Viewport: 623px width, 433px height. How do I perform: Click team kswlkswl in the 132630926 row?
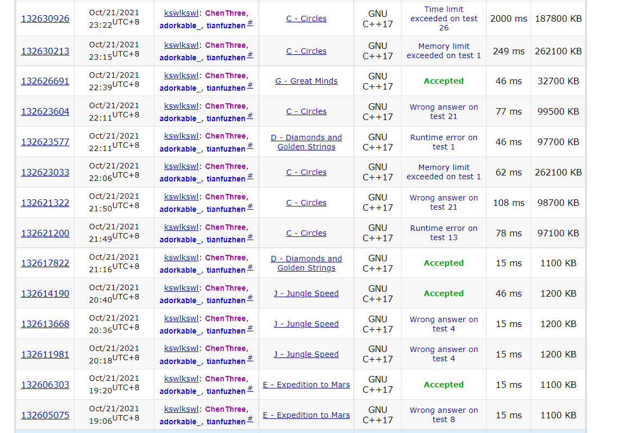pos(181,14)
